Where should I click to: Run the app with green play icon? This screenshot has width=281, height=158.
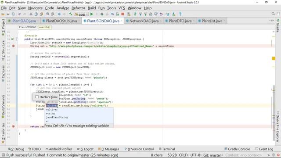92,14
